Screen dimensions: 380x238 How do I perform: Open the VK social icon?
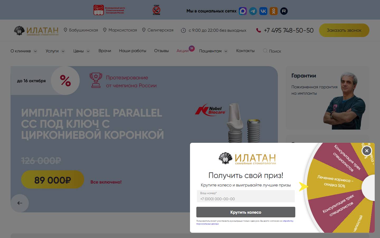[263, 11]
